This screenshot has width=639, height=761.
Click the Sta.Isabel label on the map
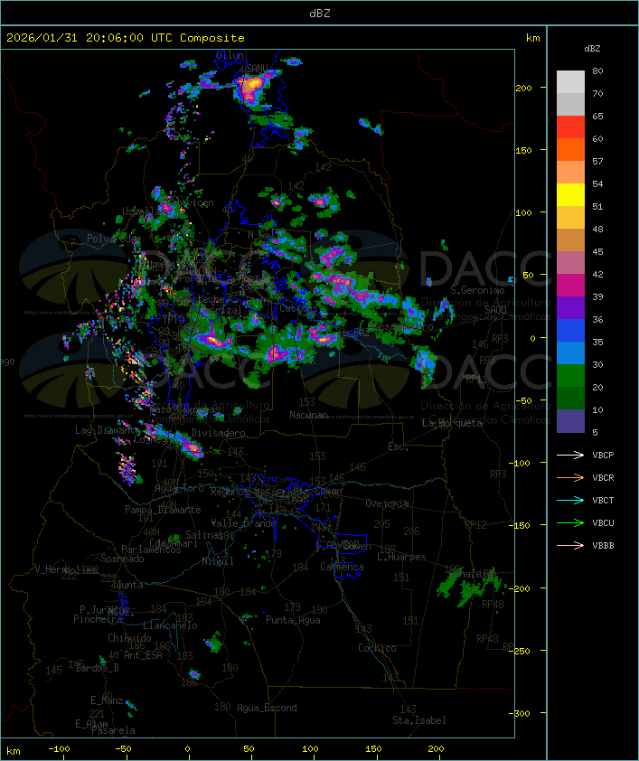[x=418, y=720]
